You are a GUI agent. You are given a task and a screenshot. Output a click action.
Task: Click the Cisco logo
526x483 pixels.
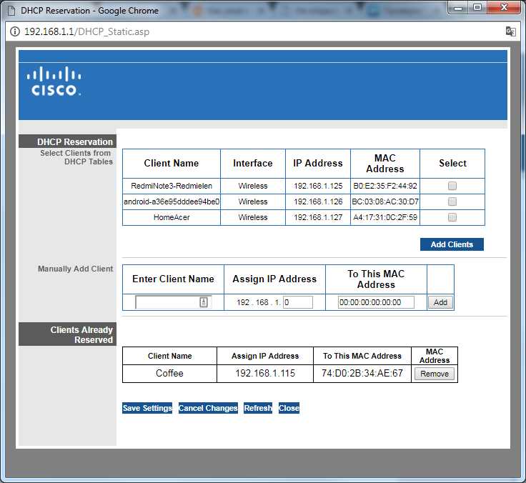[54, 81]
